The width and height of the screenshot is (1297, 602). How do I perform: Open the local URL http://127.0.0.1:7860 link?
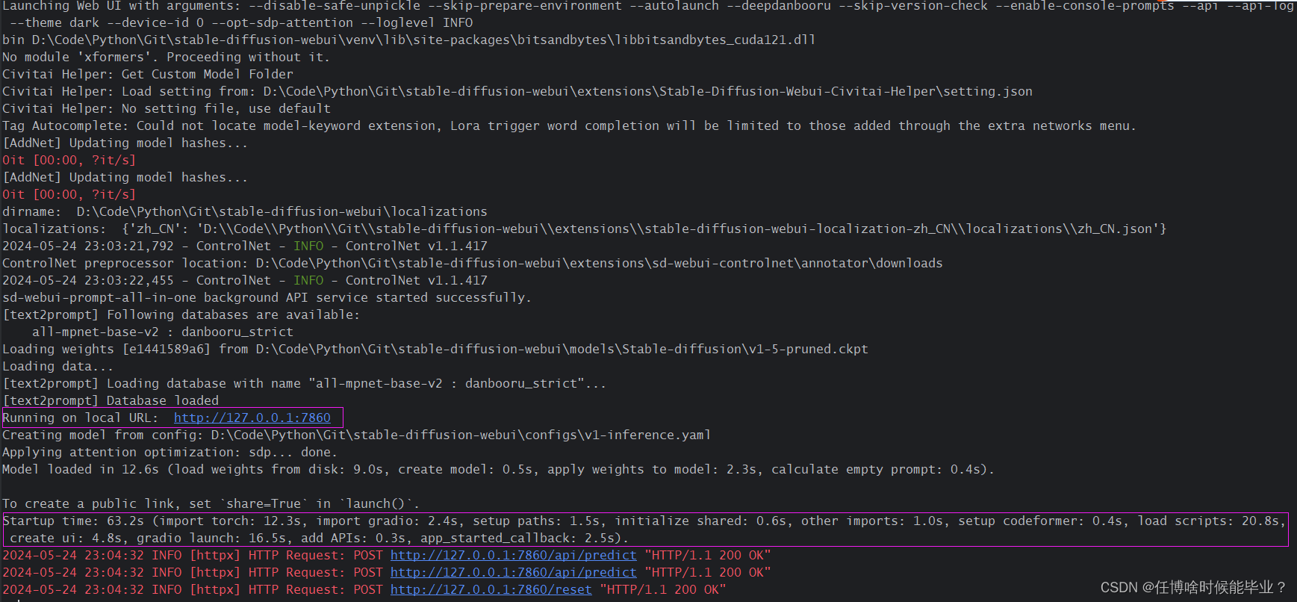[x=252, y=418]
